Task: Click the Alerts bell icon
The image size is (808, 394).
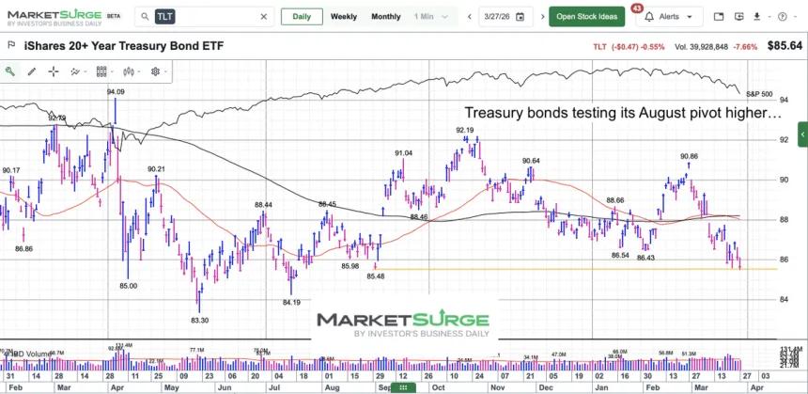Action: (650, 17)
